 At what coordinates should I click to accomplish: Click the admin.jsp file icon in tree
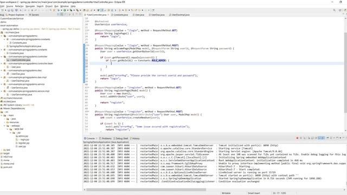[17, 136]
